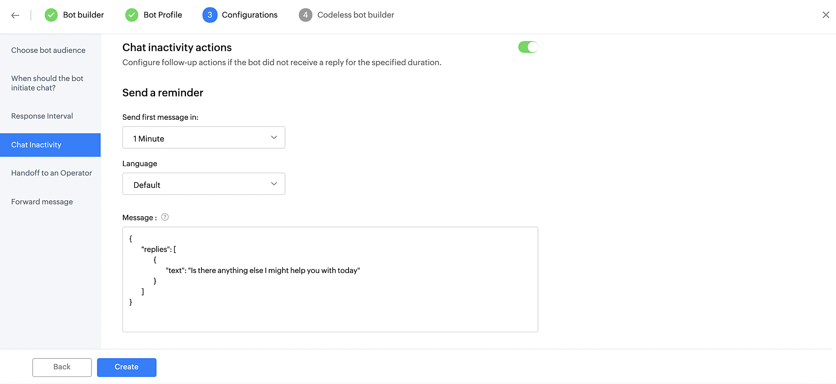
Task: Close the bot configuration wizard
Action: tap(826, 15)
